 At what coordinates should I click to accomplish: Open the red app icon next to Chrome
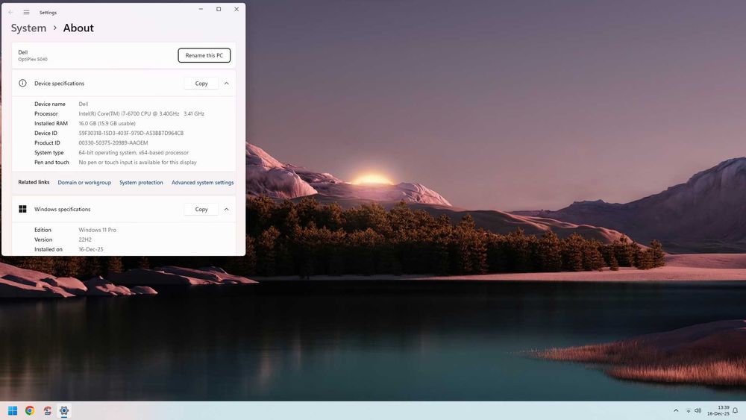click(47, 410)
